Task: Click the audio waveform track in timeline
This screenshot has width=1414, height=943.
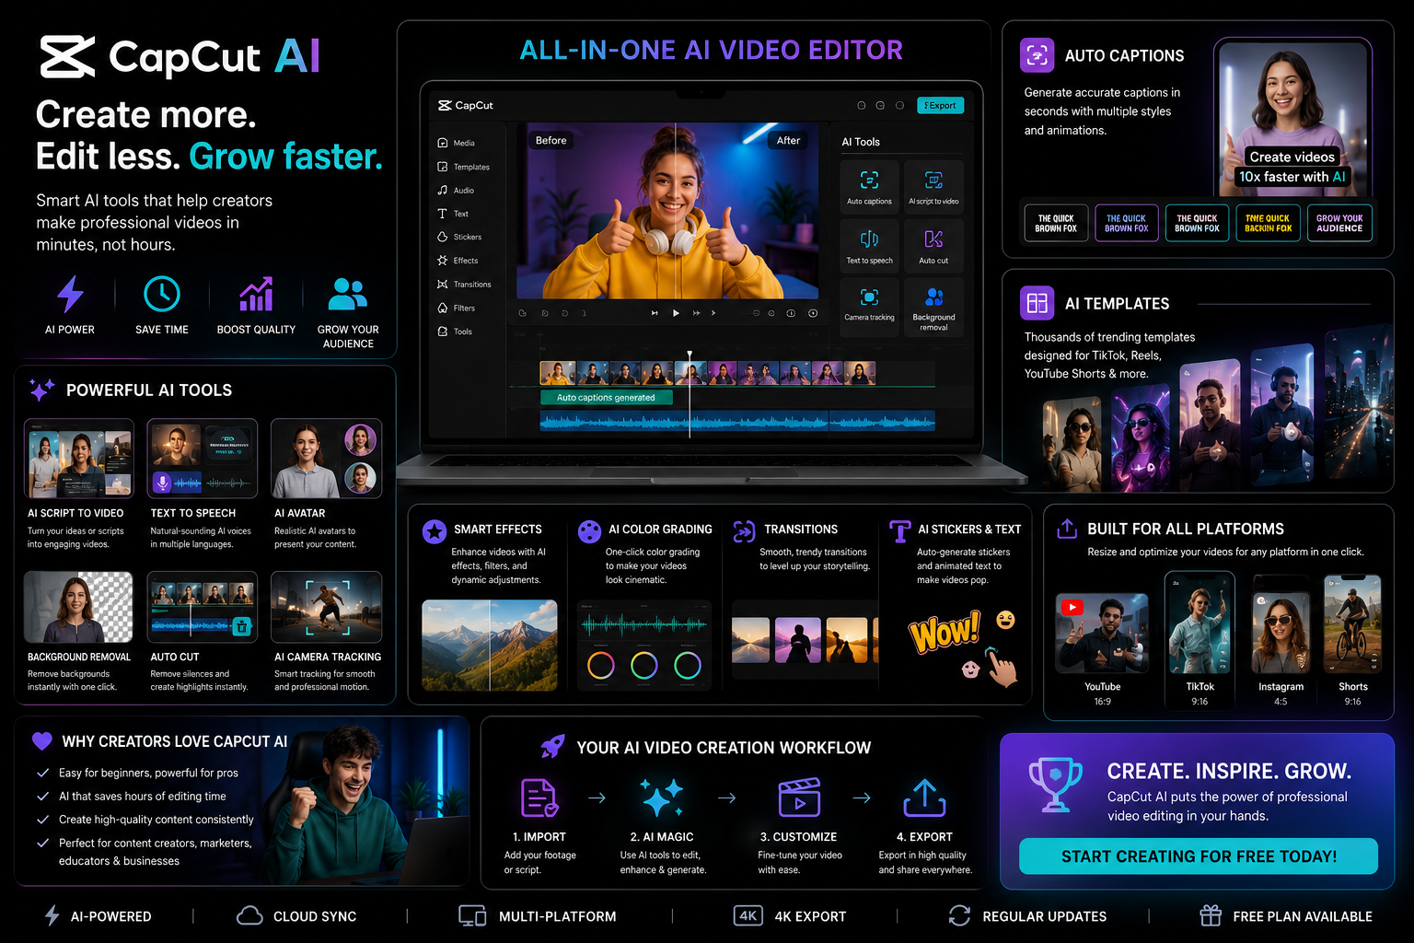Action: [x=737, y=422]
